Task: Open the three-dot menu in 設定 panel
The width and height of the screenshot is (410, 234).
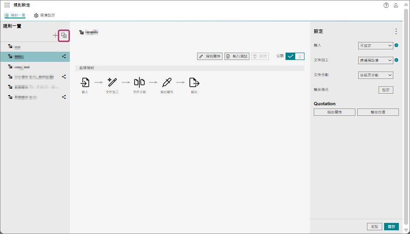Action: [x=396, y=31]
